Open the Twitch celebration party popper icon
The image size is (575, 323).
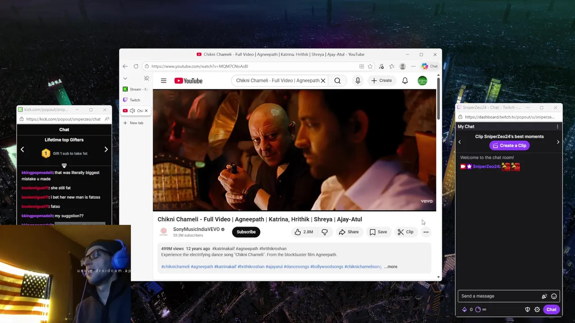pos(544,296)
